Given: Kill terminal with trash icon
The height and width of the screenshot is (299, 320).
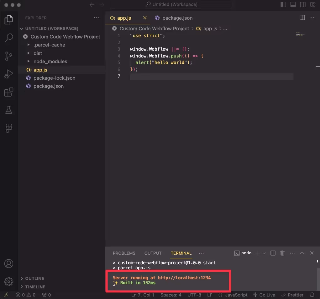Looking at the screenshot, I should 282,253.
